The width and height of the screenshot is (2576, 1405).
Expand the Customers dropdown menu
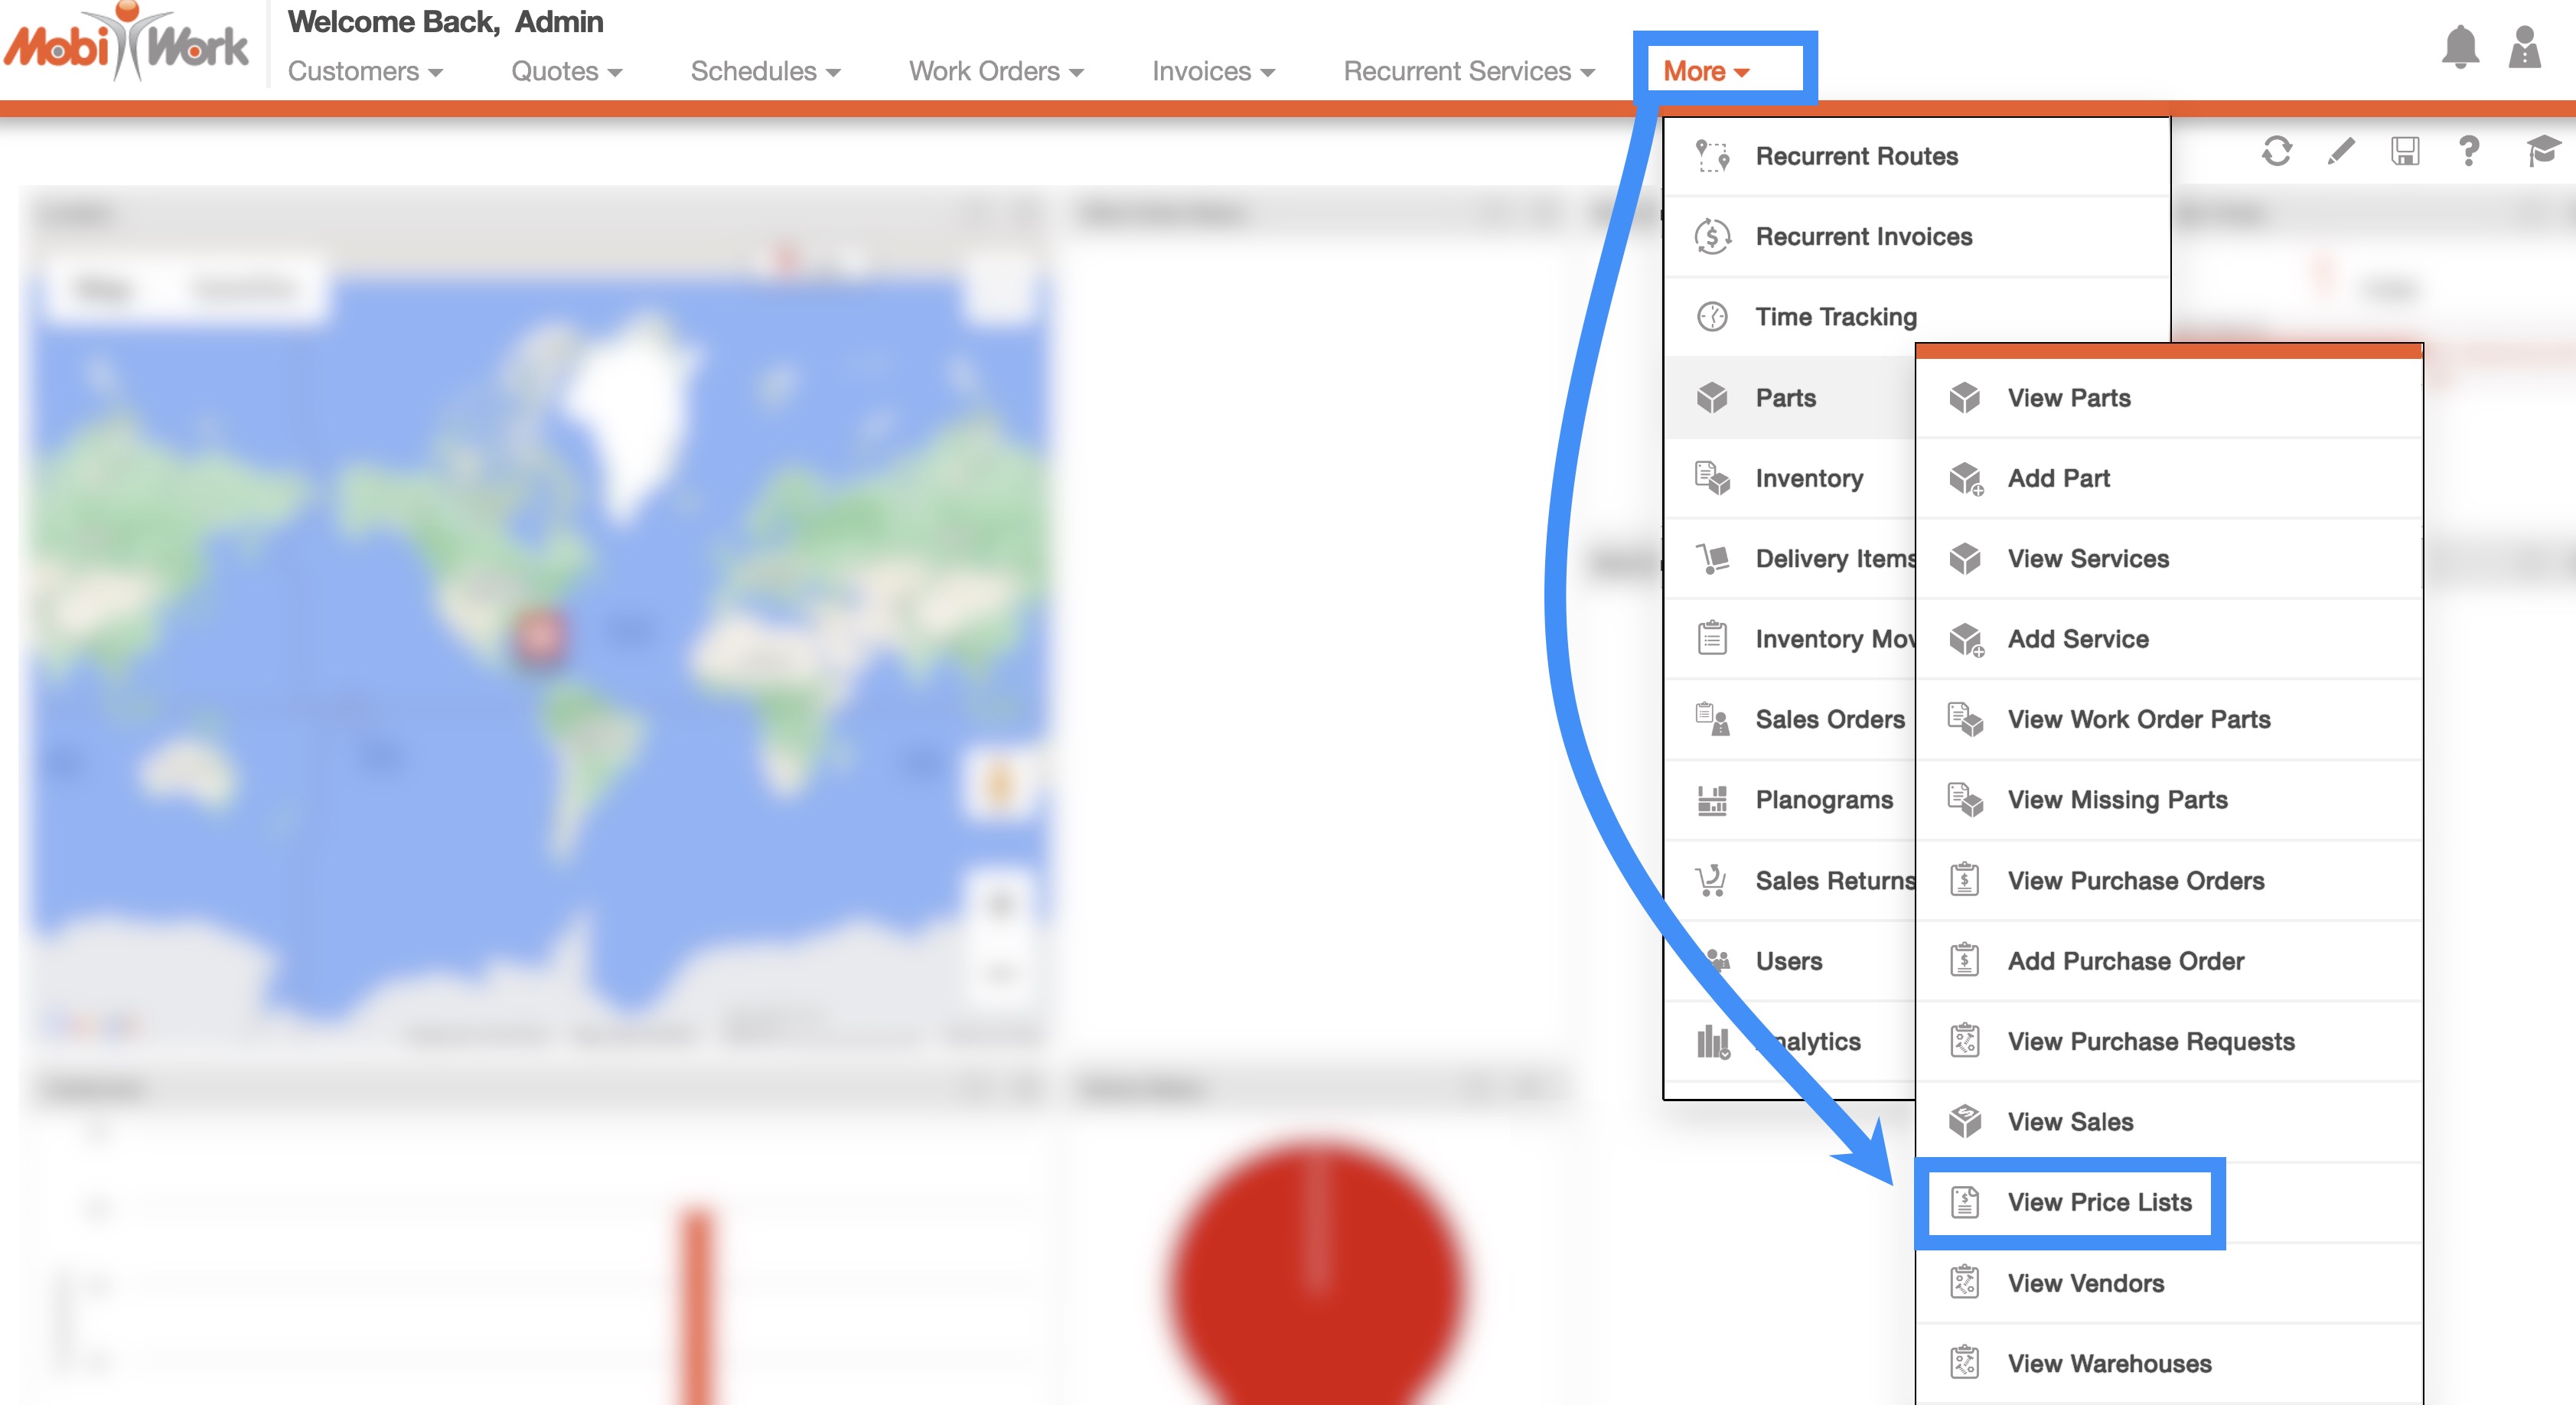[x=365, y=72]
